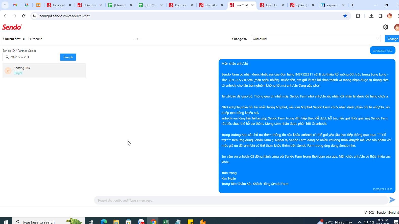Click the Change button
This screenshot has width=399, height=224.
pos(392,39)
